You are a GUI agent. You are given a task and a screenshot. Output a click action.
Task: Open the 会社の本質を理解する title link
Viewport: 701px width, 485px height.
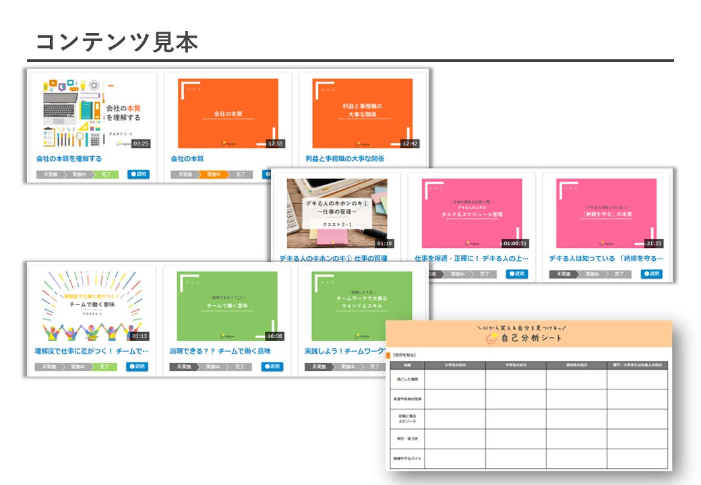pyautogui.click(x=69, y=158)
